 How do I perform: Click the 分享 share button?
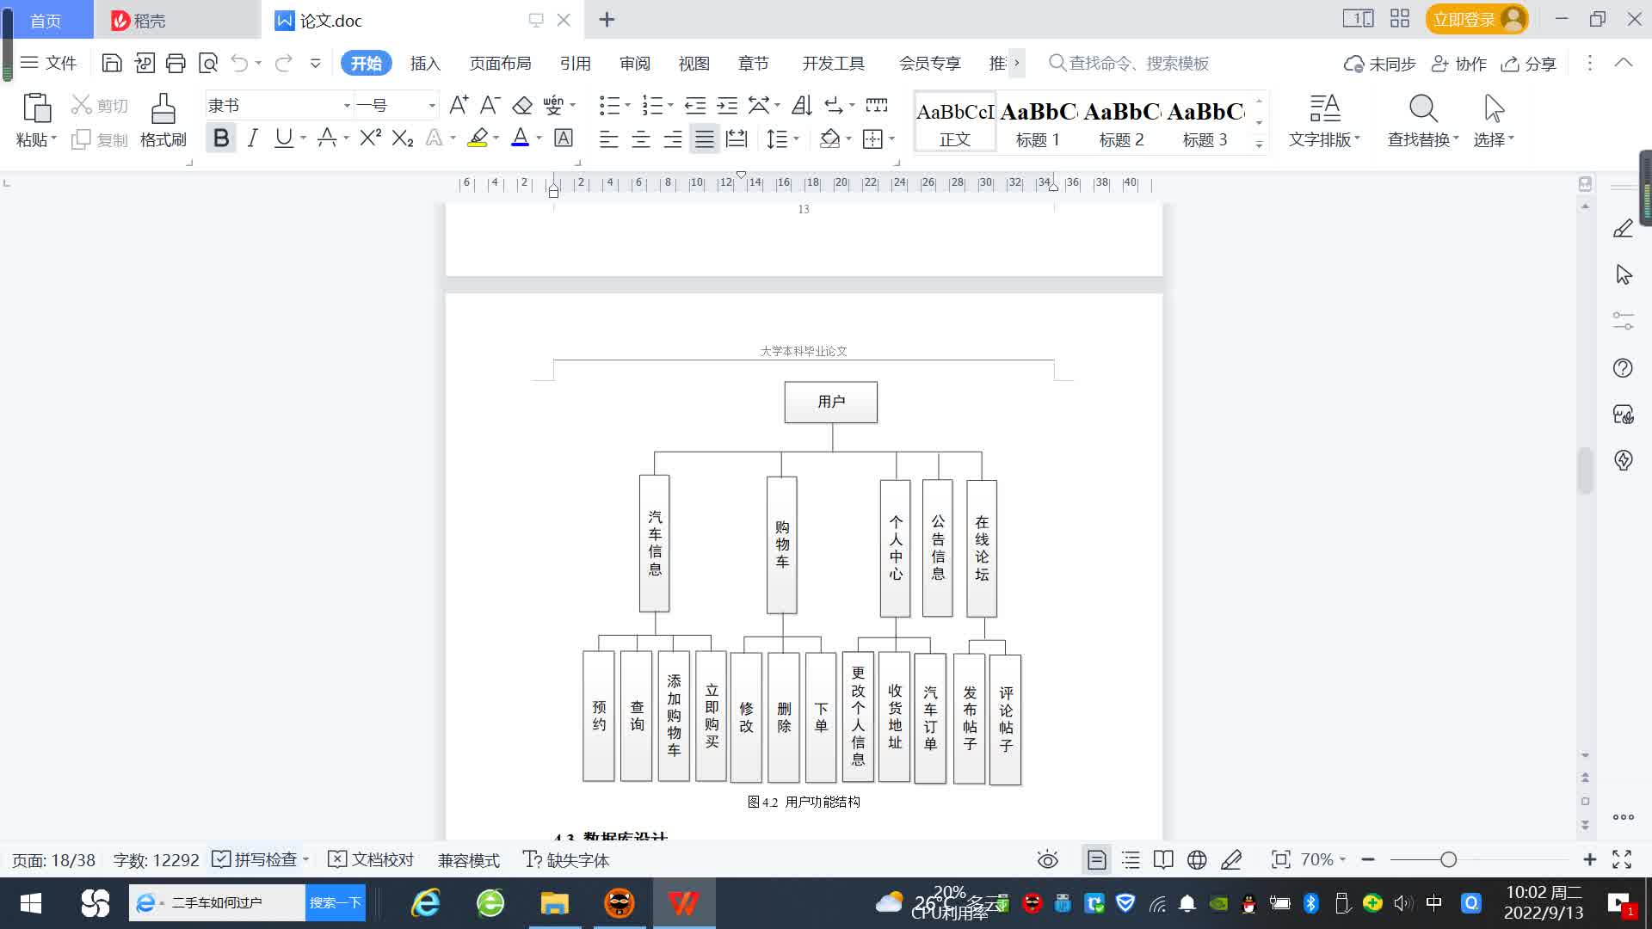(1529, 63)
